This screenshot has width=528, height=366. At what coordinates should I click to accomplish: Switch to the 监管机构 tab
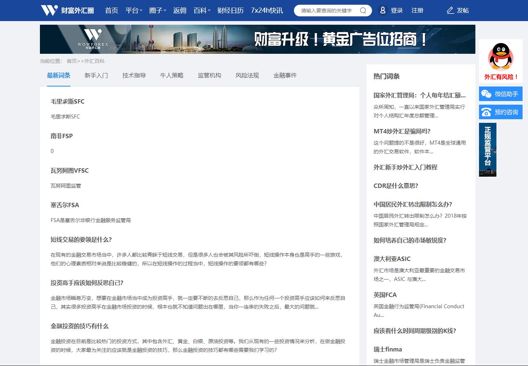pyautogui.click(x=209, y=76)
